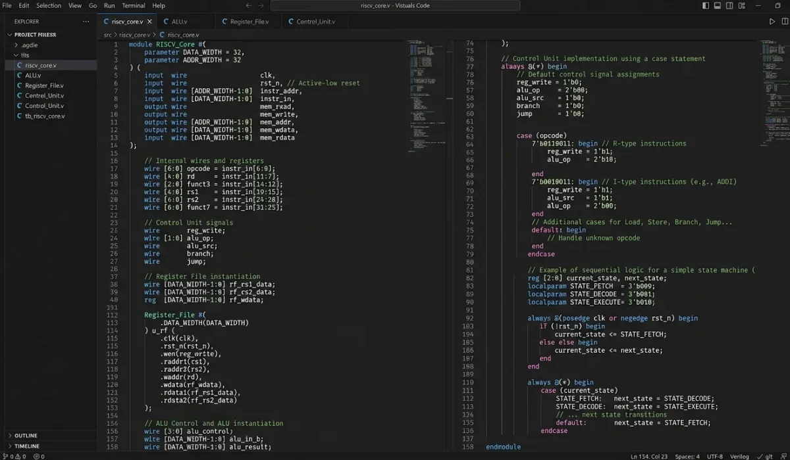Open the Explorer more actions ellipsis
The height and width of the screenshot is (460, 790).
click(x=86, y=21)
